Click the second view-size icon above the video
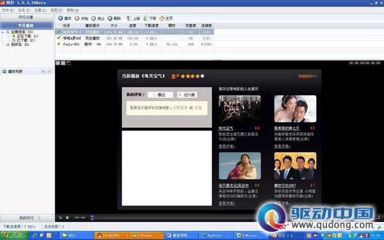Screen dimensions: 384x240 pyautogui.click(x=63, y=63)
